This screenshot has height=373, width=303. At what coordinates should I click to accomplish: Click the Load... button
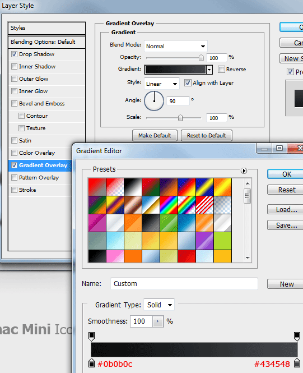(287, 210)
